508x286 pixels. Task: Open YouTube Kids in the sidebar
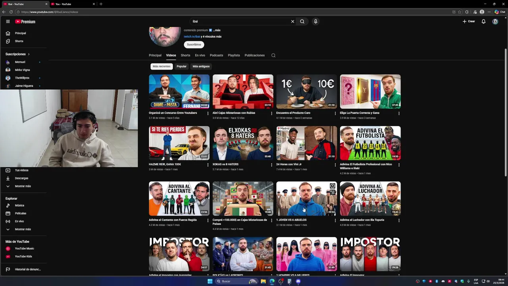point(23,257)
